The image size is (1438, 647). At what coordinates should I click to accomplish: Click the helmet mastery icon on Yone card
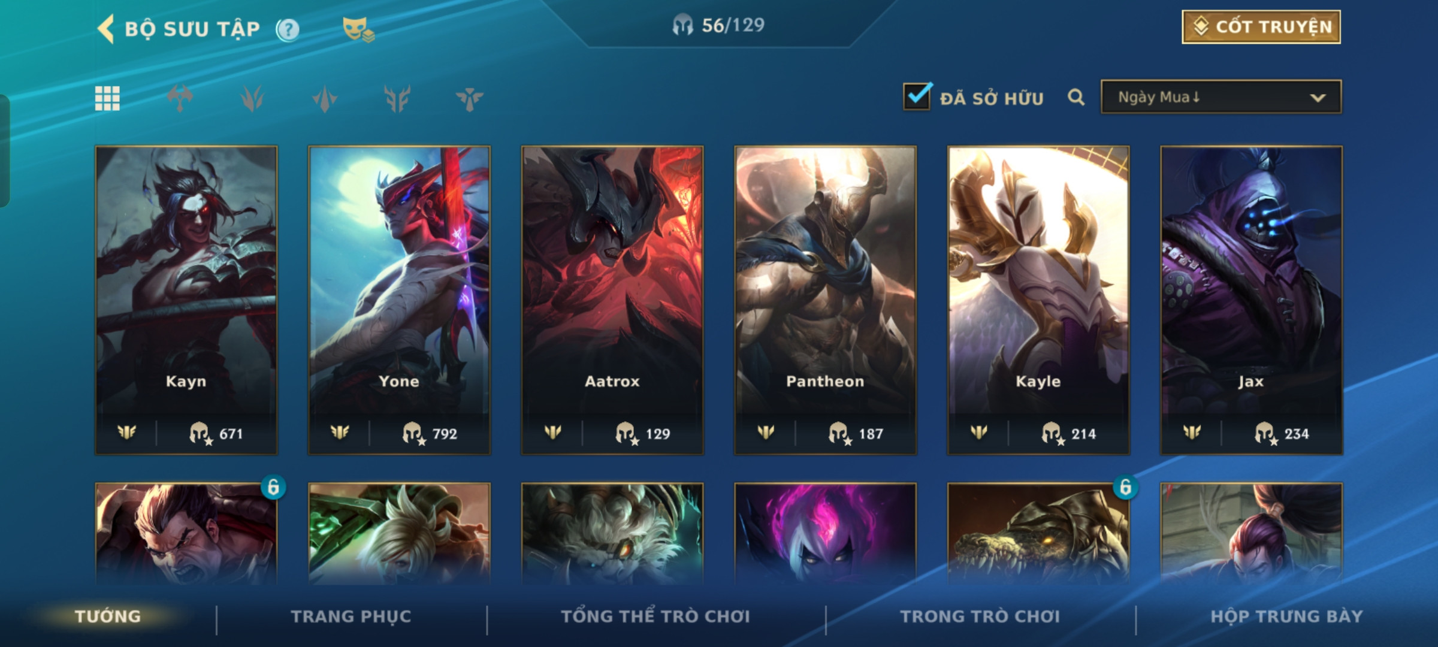(x=413, y=433)
